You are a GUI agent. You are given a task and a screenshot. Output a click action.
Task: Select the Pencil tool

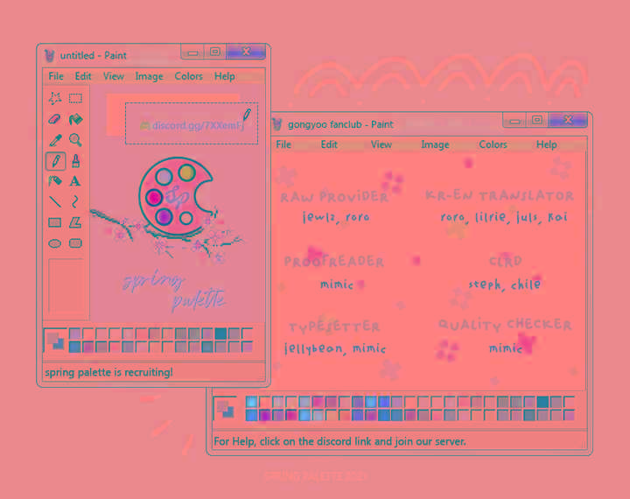click(54, 161)
